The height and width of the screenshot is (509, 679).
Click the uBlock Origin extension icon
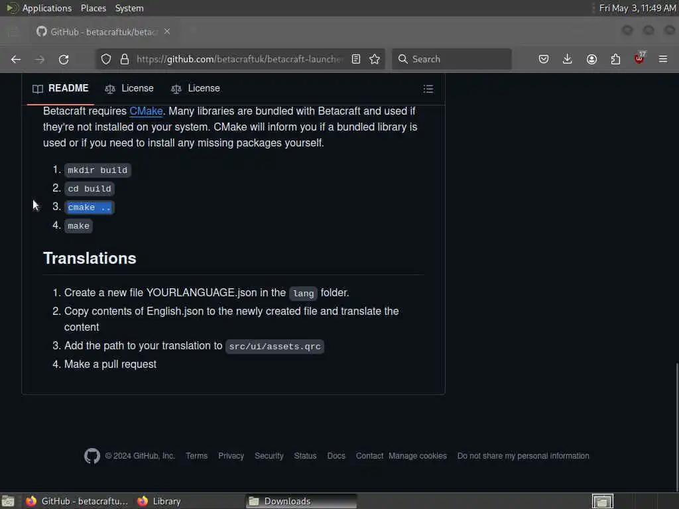639,58
